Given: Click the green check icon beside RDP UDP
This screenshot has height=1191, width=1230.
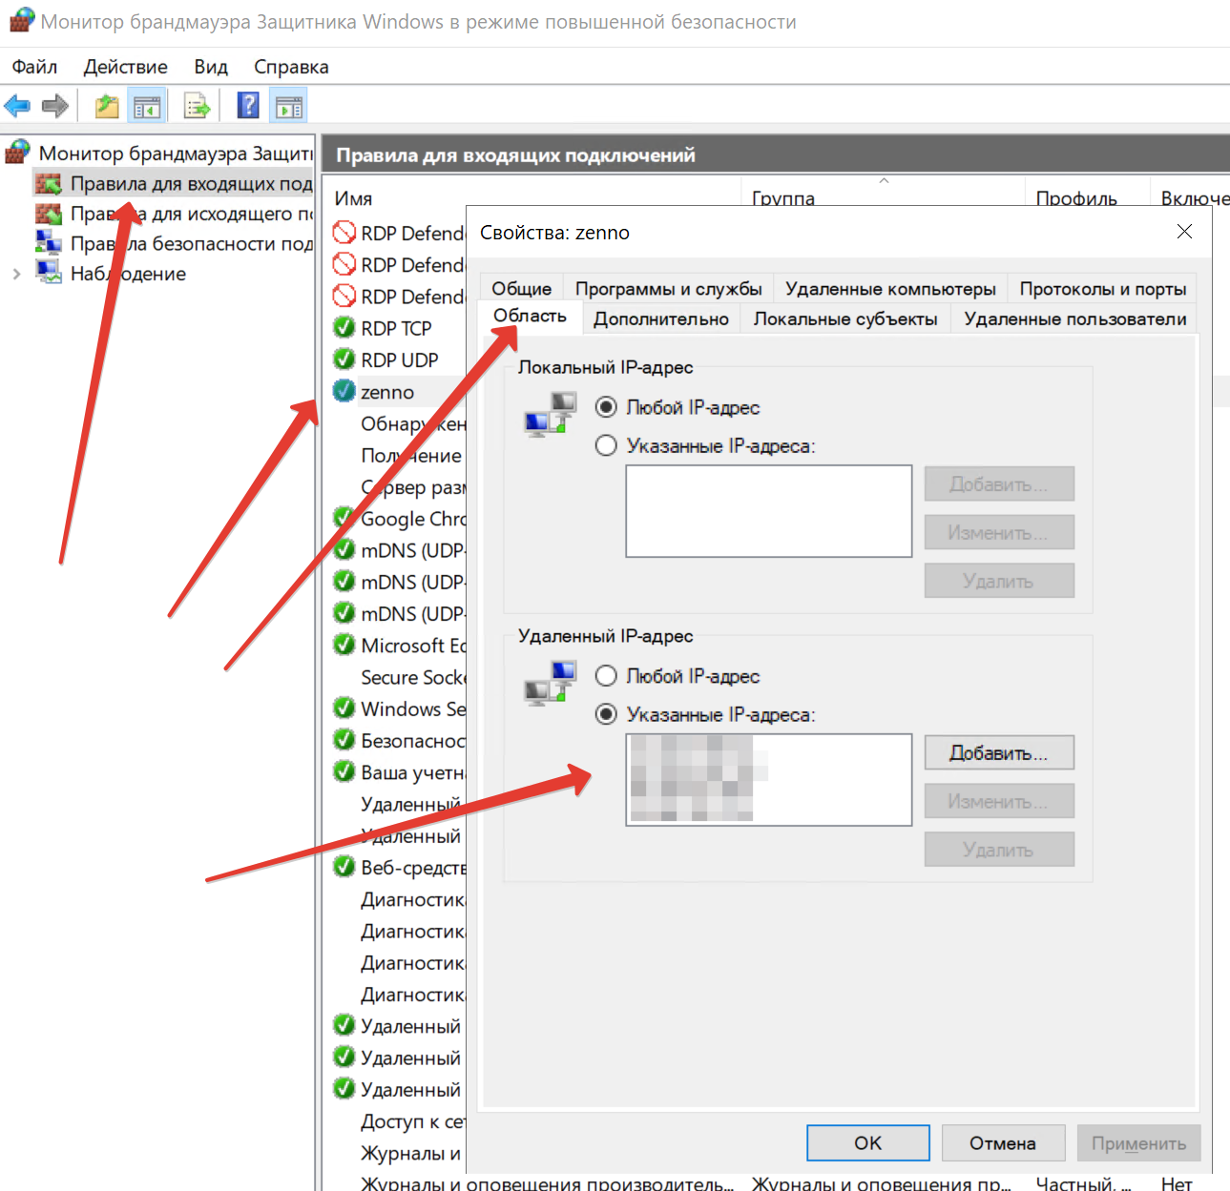Looking at the screenshot, I should pyautogui.click(x=344, y=359).
